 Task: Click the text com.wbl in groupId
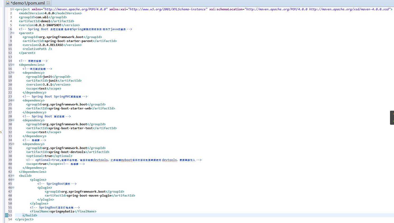(x=42, y=17)
